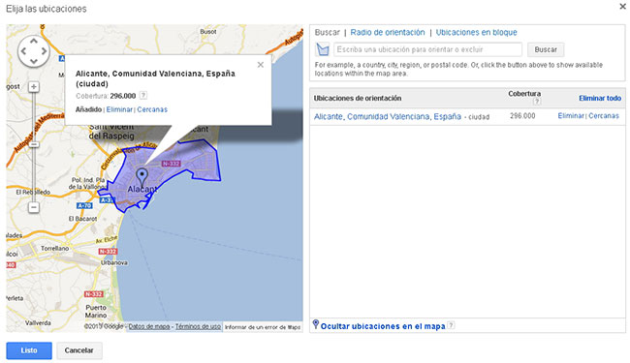Click the show locations on map icon
The image size is (630, 363).
point(323,49)
